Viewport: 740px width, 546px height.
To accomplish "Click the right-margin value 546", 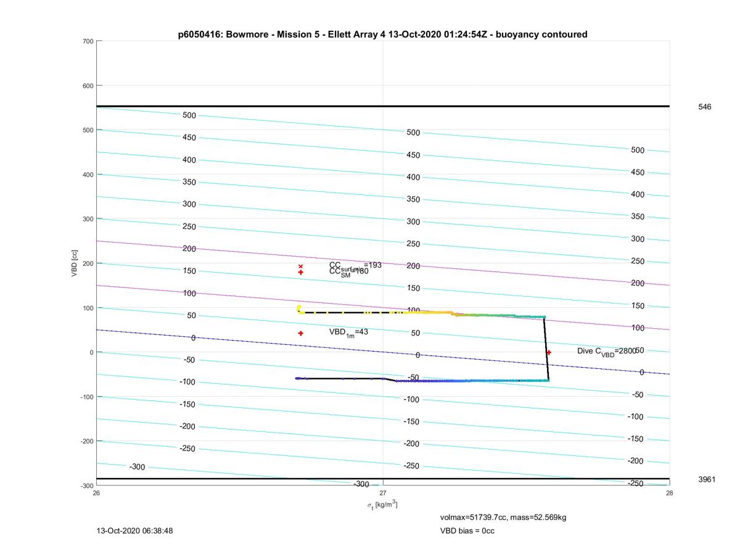I will tap(704, 107).
